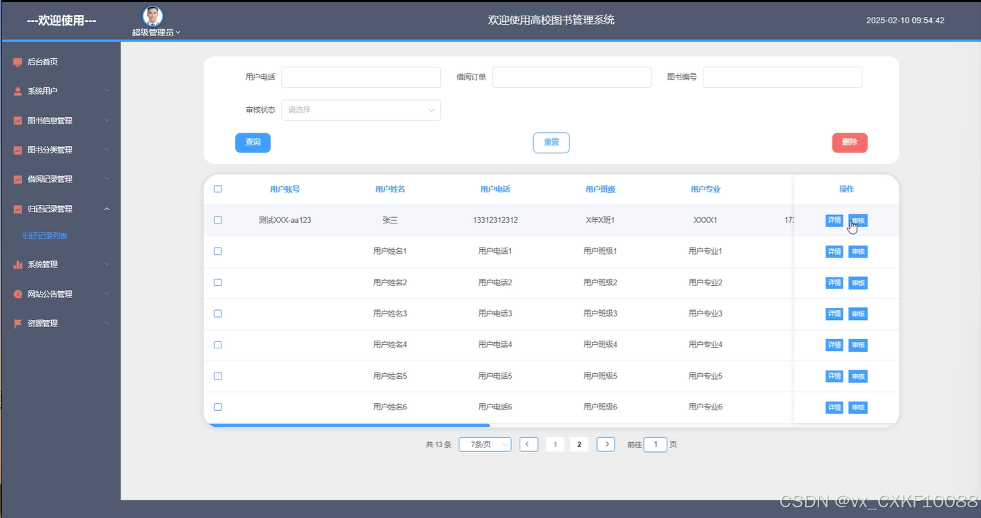Go to next page arrow
Screen dimensions: 981x518
point(605,444)
